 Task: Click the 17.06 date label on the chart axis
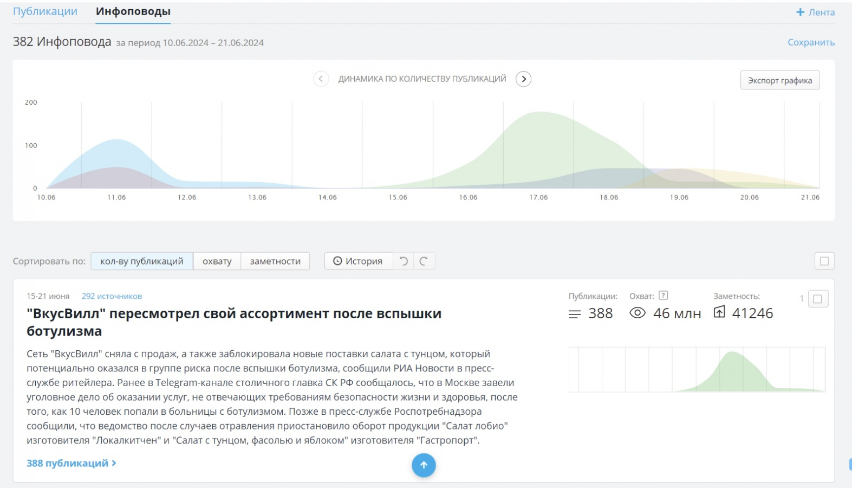(x=538, y=197)
